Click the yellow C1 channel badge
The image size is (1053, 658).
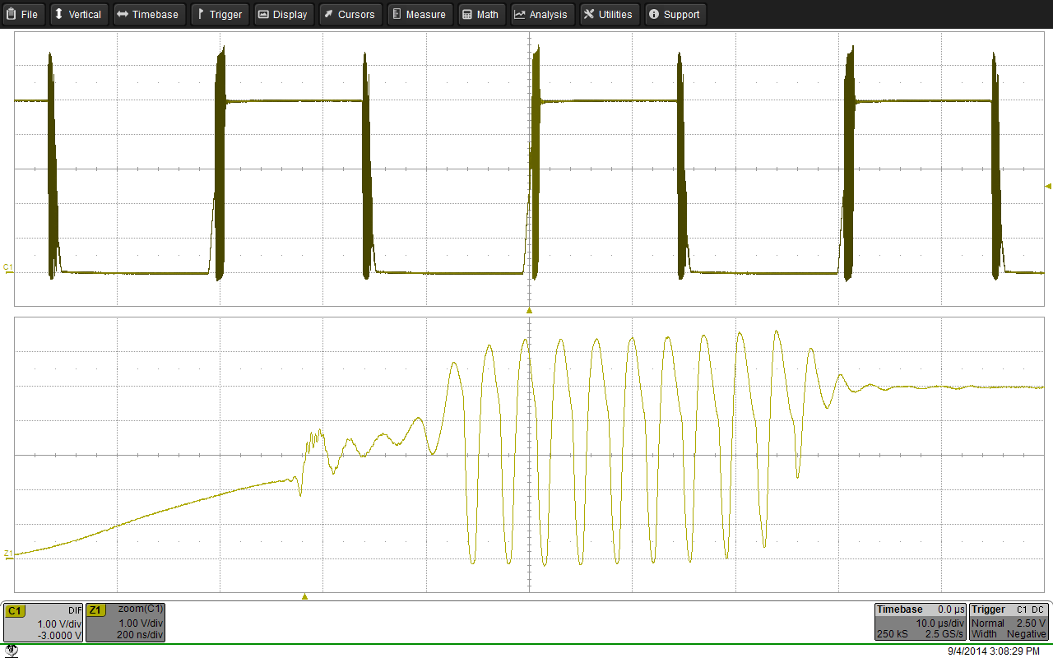coord(16,610)
